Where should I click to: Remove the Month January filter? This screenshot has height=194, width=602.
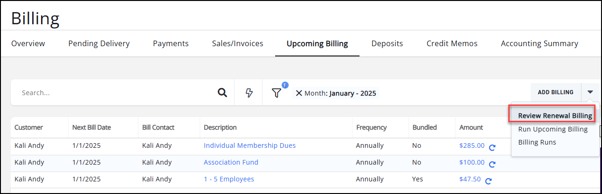pyautogui.click(x=299, y=93)
